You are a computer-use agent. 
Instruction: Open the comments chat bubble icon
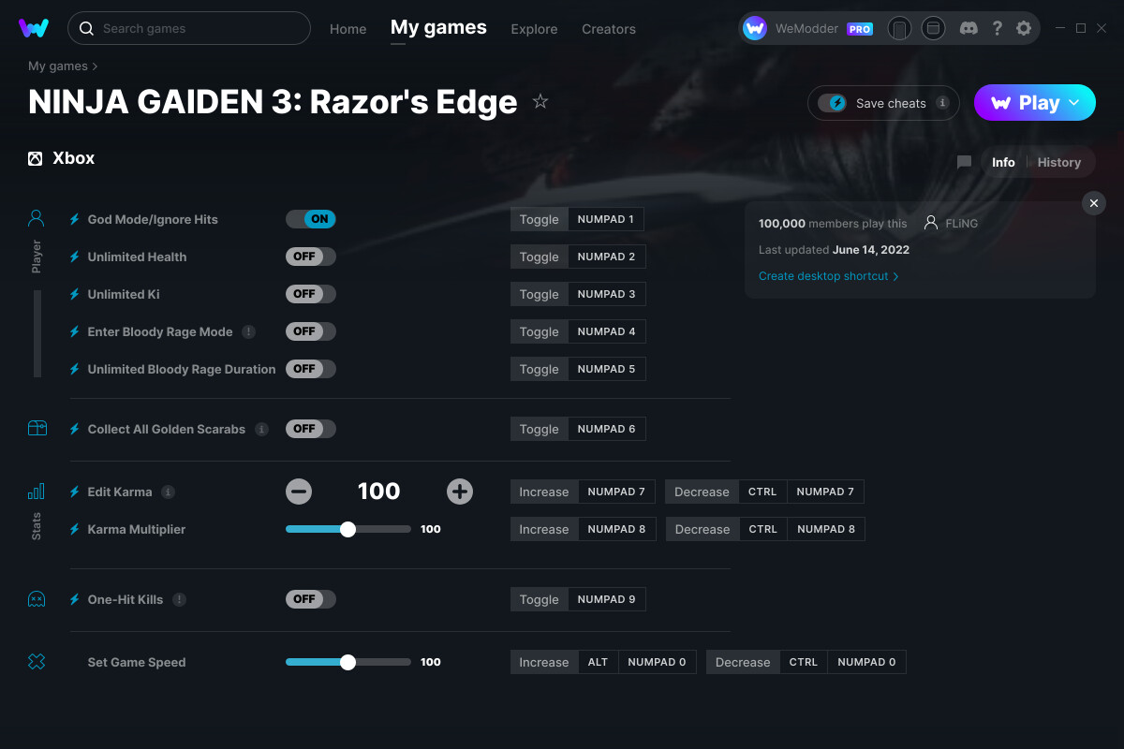[x=964, y=162]
